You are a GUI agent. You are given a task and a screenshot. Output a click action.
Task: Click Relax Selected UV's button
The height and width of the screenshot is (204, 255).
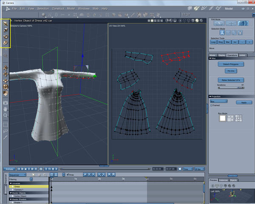231,80
